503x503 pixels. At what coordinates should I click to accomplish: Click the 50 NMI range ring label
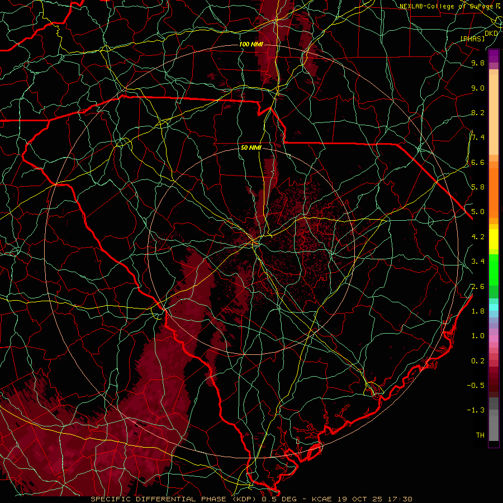(251, 148)
